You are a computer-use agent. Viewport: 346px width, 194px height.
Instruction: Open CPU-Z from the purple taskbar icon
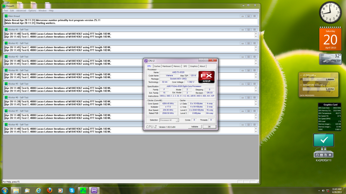[94, 190]
